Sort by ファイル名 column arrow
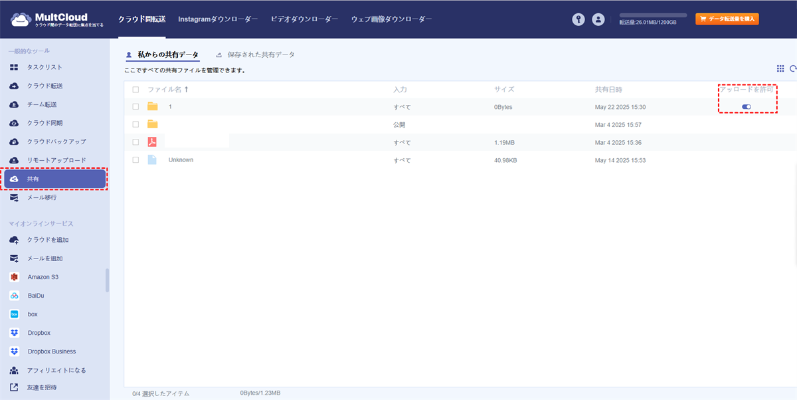This screenshot has width=797, height=400. coord(186,90)
